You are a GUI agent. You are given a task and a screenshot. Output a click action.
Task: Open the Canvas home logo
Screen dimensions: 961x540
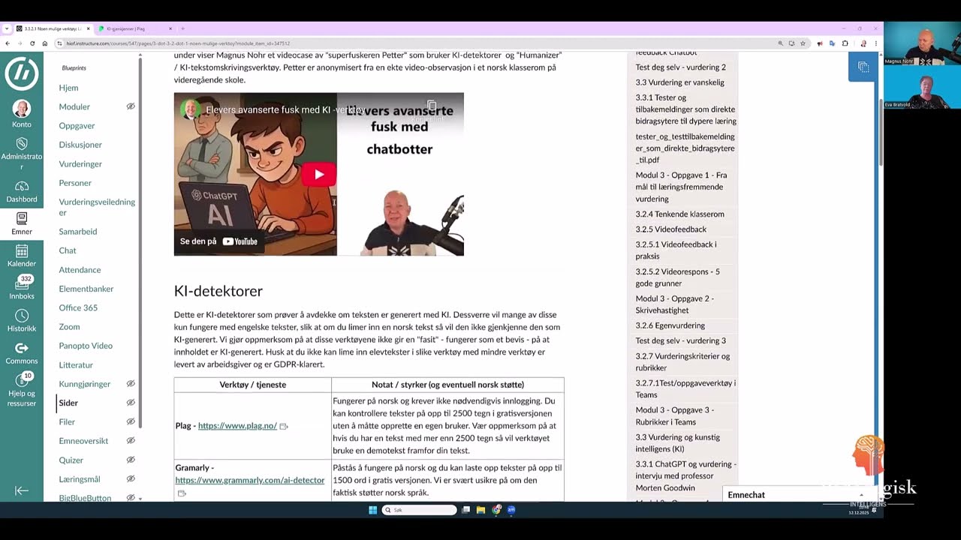21,73
